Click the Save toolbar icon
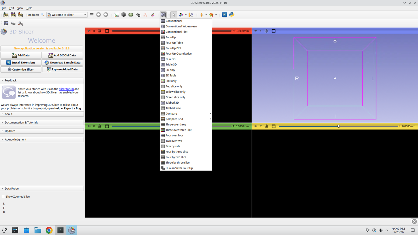418x235 pixels. [x=20, y=15]
